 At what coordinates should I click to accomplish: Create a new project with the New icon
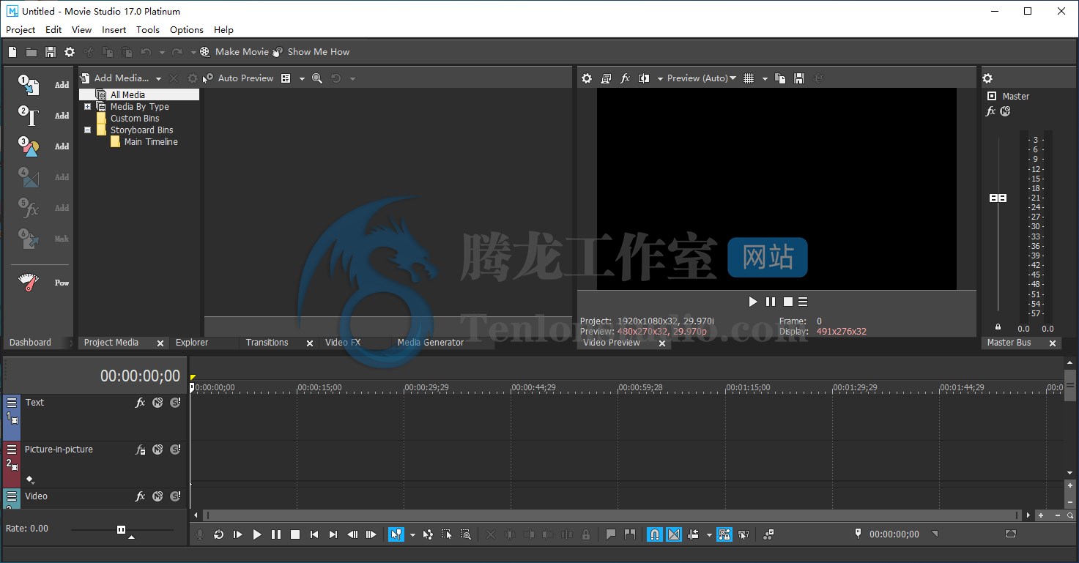pyautogui.click(x=12, y=52)
